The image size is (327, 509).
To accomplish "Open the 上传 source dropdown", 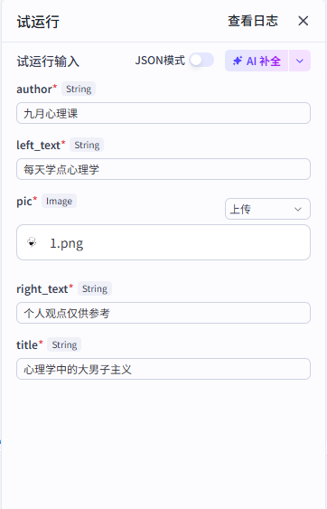I will [x=267, y=209].
